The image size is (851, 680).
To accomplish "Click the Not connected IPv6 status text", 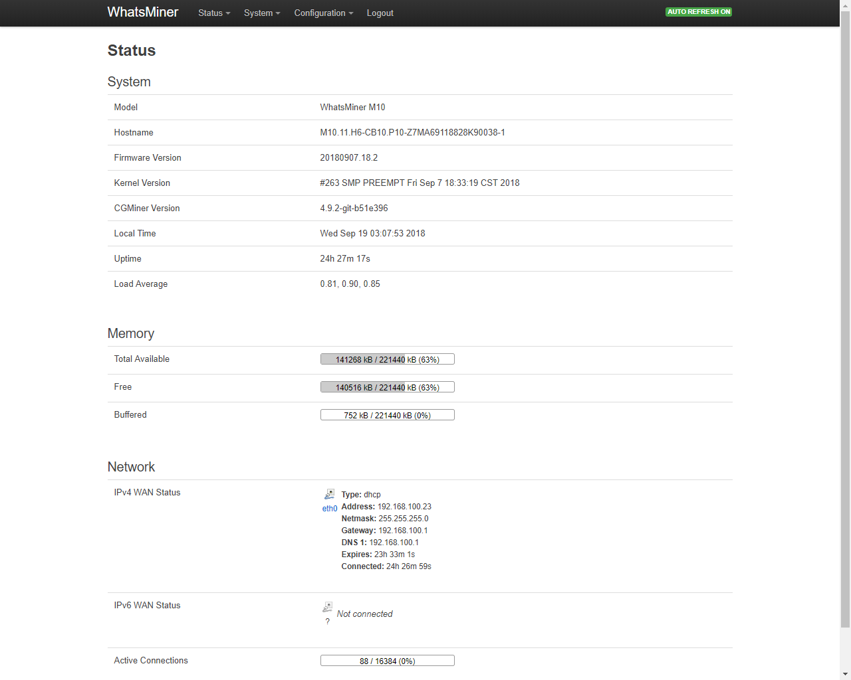I will pos(364,614).
